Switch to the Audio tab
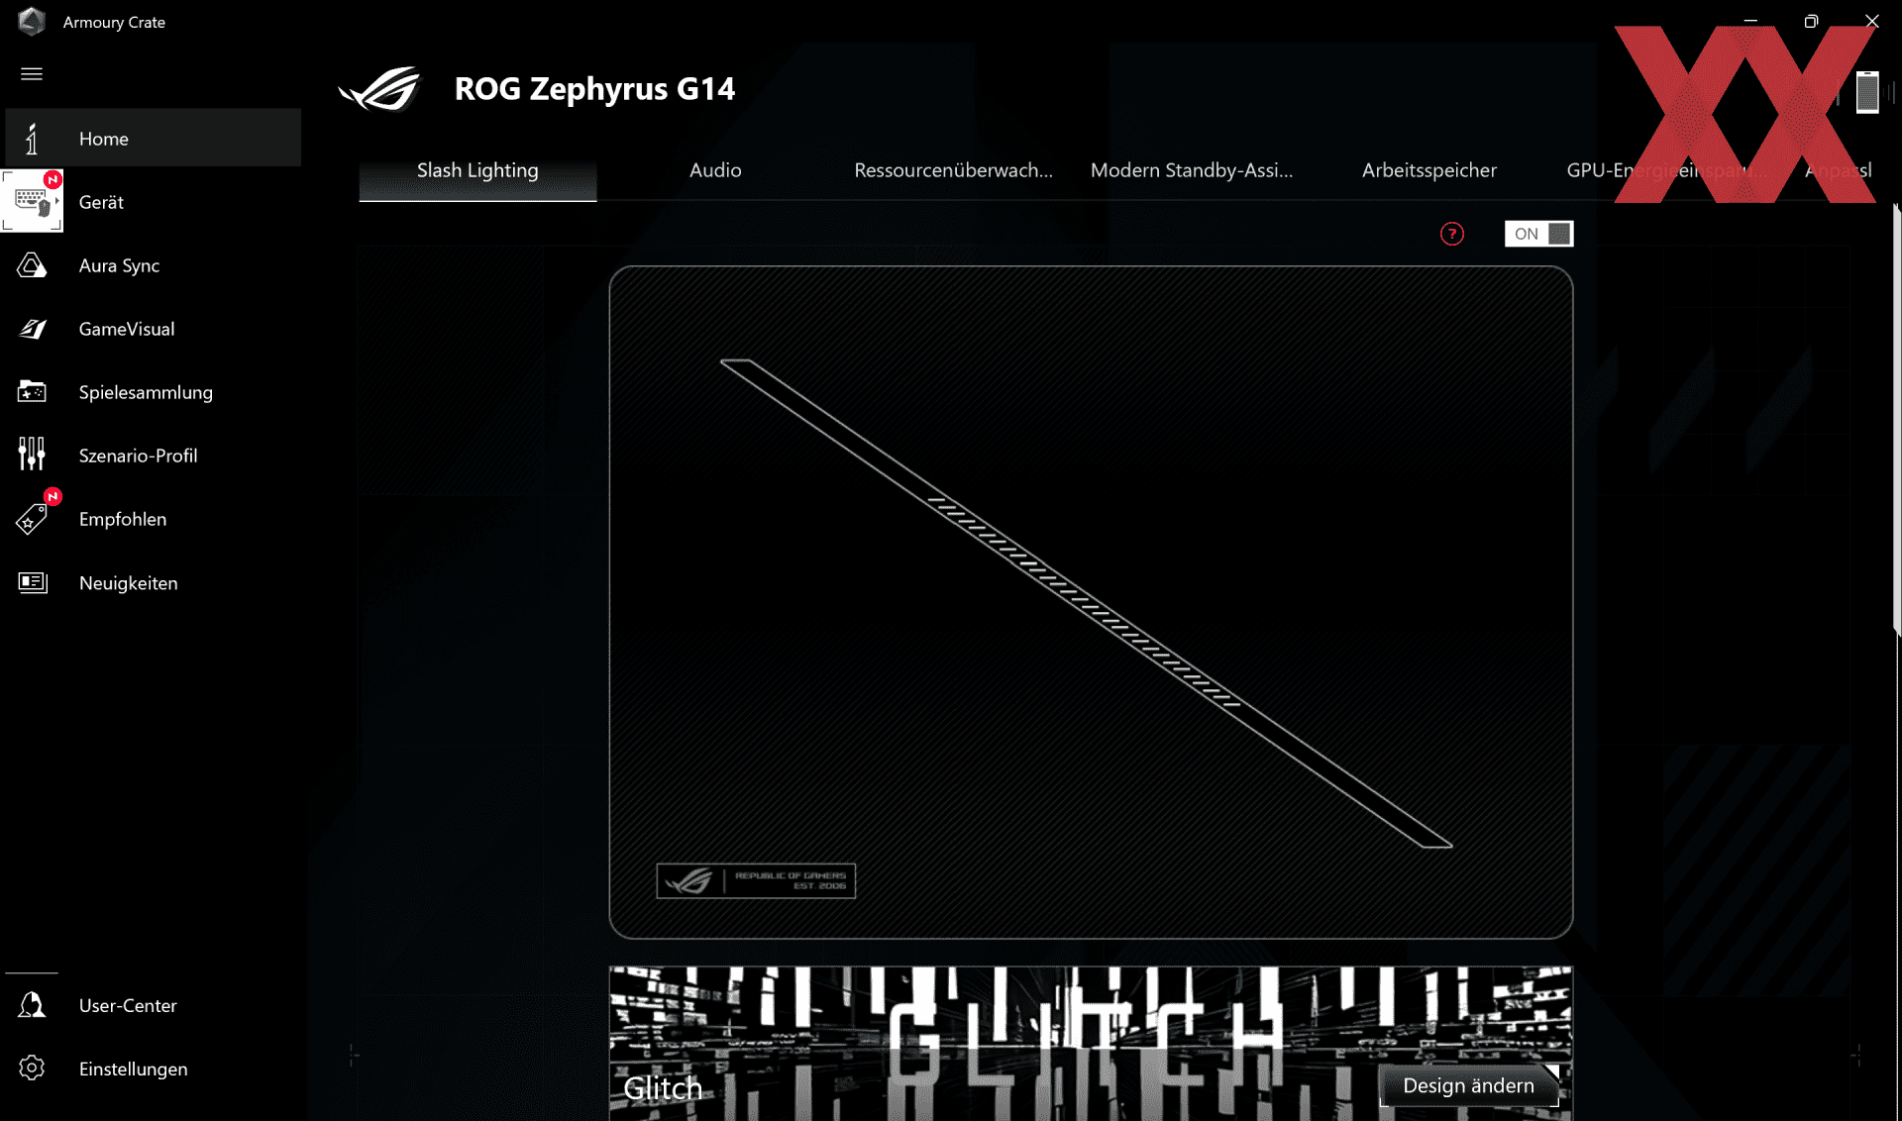 pos(715,170)
